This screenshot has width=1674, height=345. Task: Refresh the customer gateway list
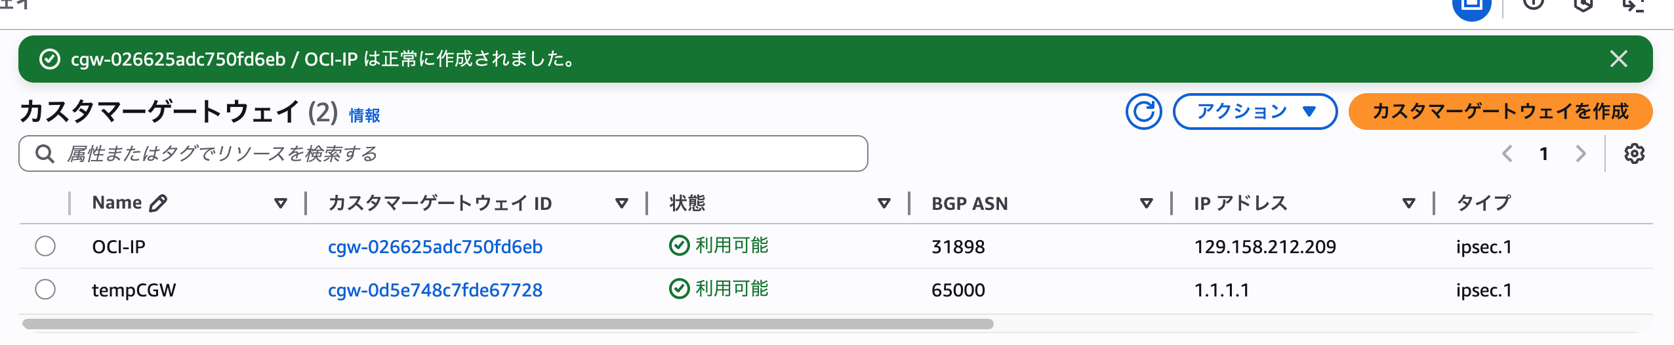(x=1143, y=112)
